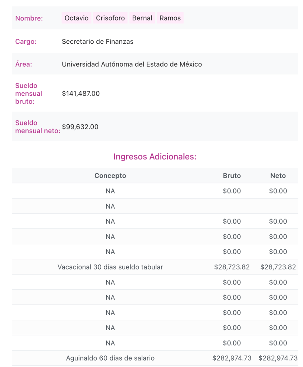Click the Bernal surname tag
This screenshot has height=367, width=303.
[x=142, y=18]
